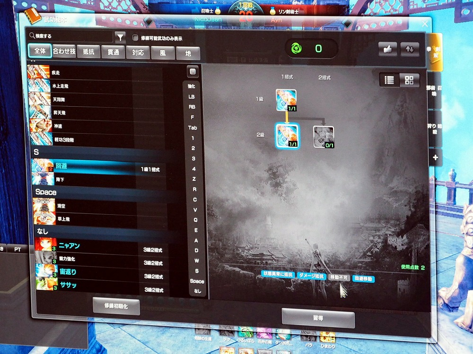The height and width of the screenshot is (354, 473).
Task: Select the 風 tab
Action: (163, 53)
